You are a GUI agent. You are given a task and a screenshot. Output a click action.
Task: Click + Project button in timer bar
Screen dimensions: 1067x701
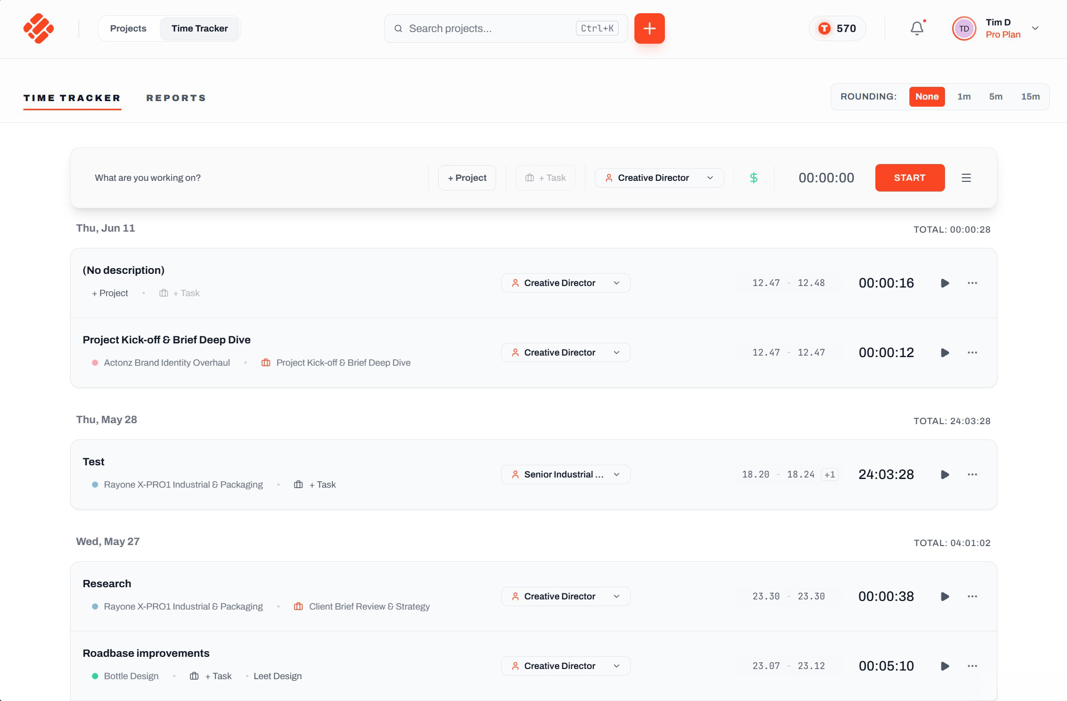click(x=467, y=178)
